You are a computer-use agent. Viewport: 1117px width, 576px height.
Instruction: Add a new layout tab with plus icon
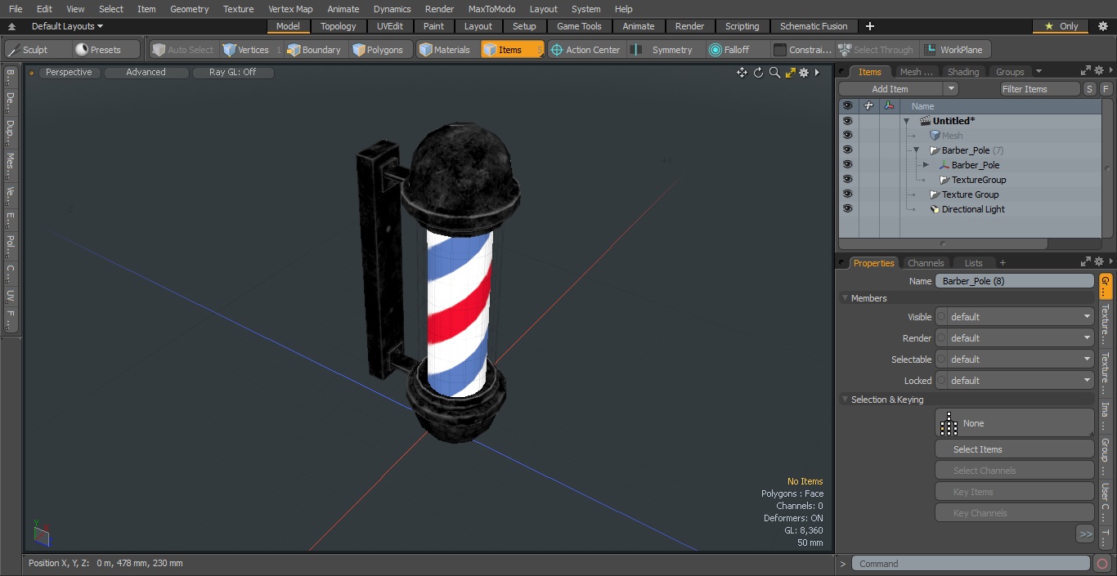tap(869, 26)
